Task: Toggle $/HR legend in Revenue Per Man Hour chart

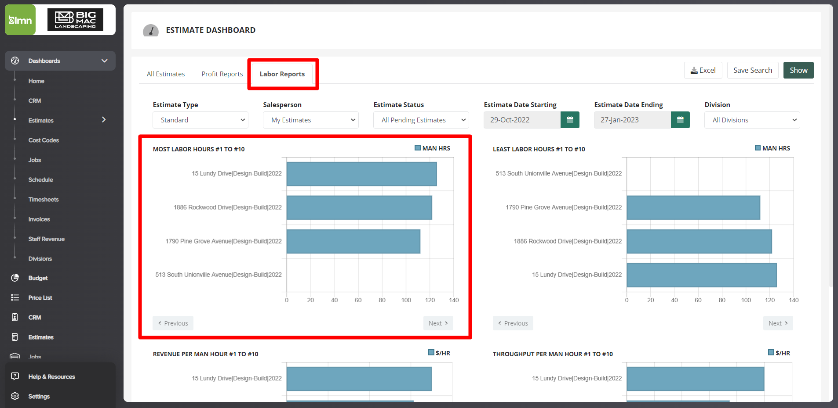Action: [x=439, y=353]
